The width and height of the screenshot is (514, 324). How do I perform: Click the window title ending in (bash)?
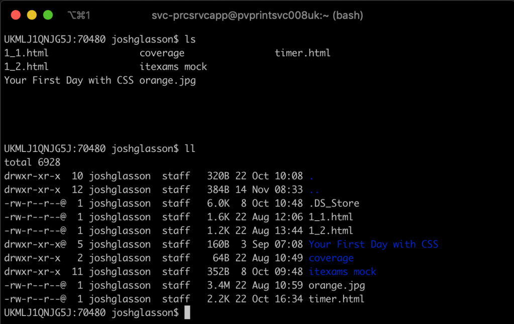pos(257,16)
